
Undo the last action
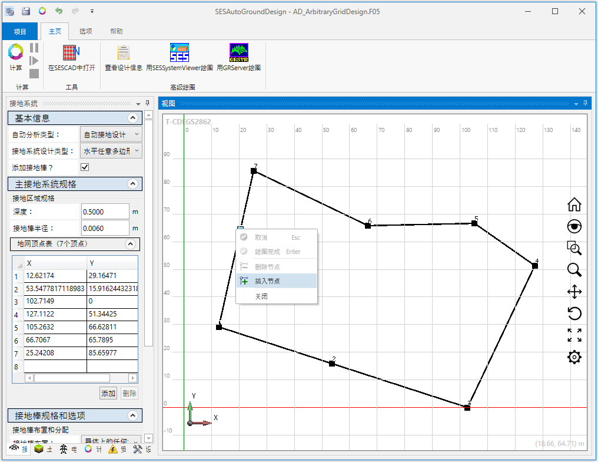tap(59, 11)
